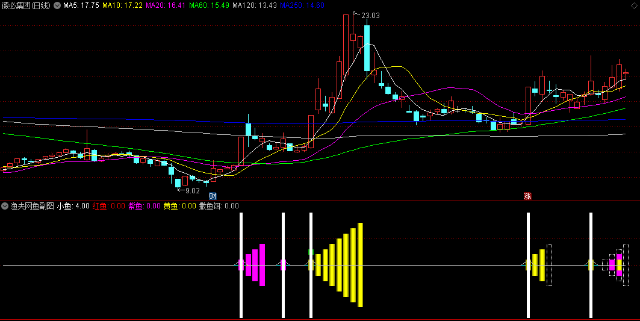Click the diamond icon in the top-right corner
Screen dimensions: 640x321
point(634,5)
